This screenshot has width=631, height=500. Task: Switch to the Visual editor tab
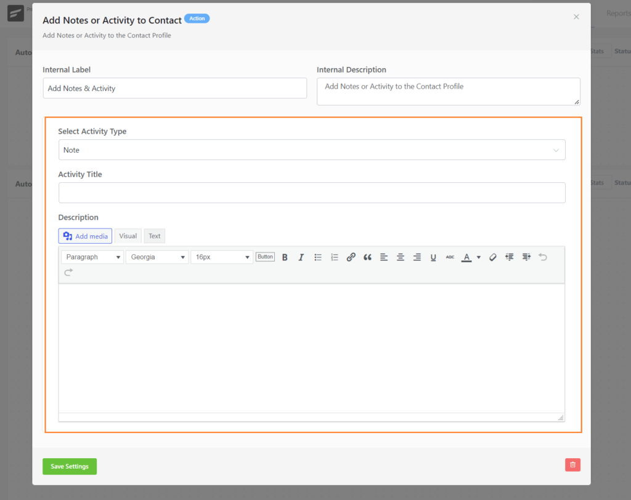point(128,236)
